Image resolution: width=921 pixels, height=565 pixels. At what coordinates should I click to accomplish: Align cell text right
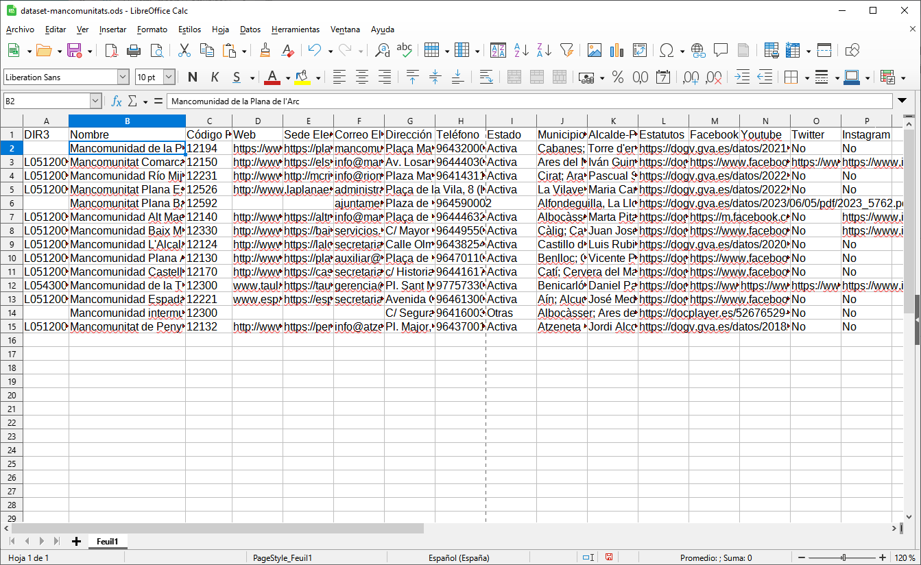[385, 77]
